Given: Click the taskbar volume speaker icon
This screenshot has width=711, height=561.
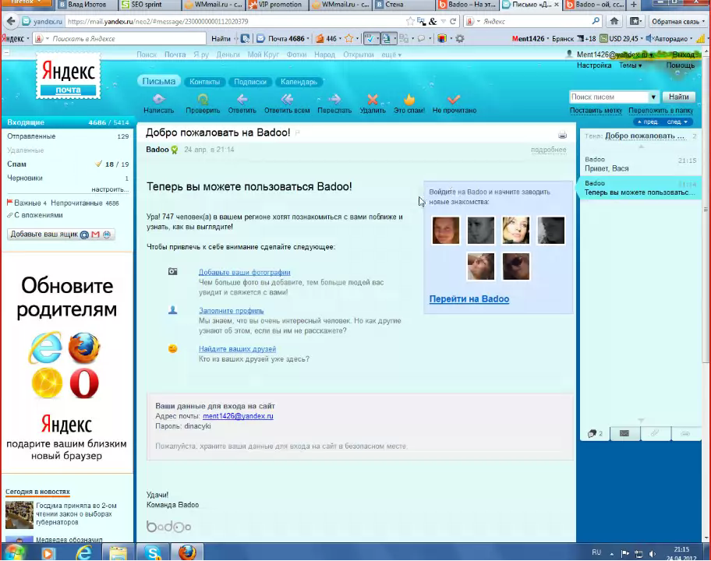Looking at the screenshot, I should (x=653, y=553).
